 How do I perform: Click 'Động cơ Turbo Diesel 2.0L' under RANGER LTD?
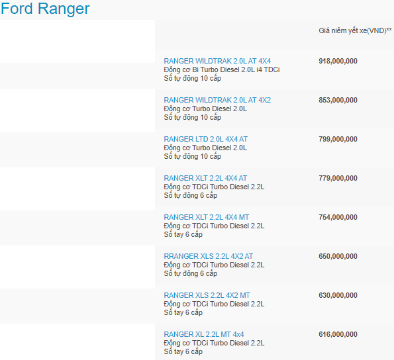click(x=205, y=148)
